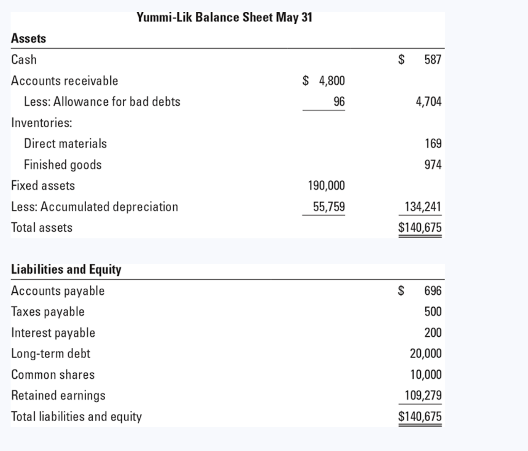Screen dimensions: 528x451
Task: Click the Cash line item
Action: pyautogui.click(x=23, y=59)
